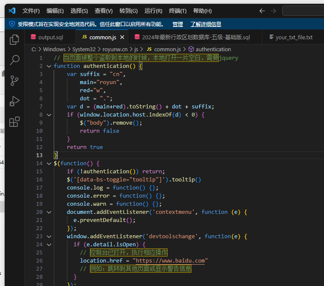324x286 pixels.
Task: Go back with the left arrow
Action: pos(262,11)
